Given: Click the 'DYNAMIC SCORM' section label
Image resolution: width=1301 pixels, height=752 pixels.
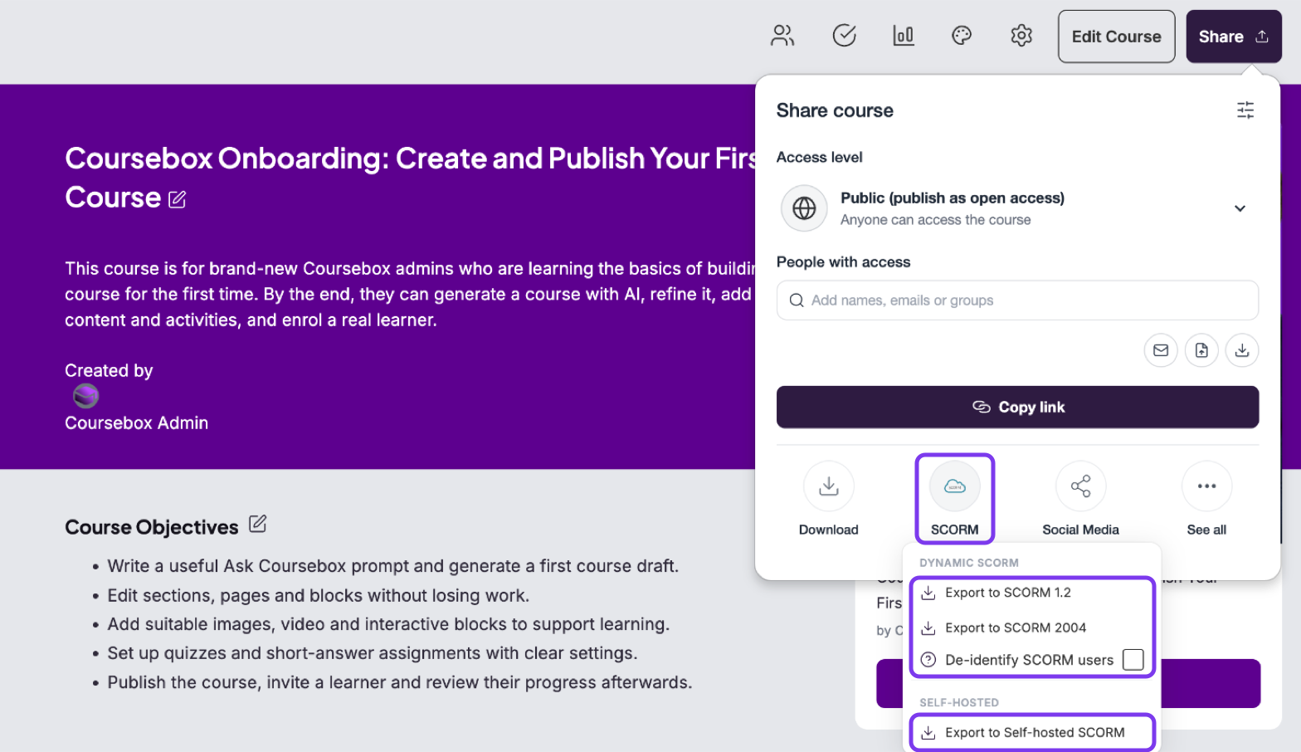Looking at the screenshot, I should (969, 563).
